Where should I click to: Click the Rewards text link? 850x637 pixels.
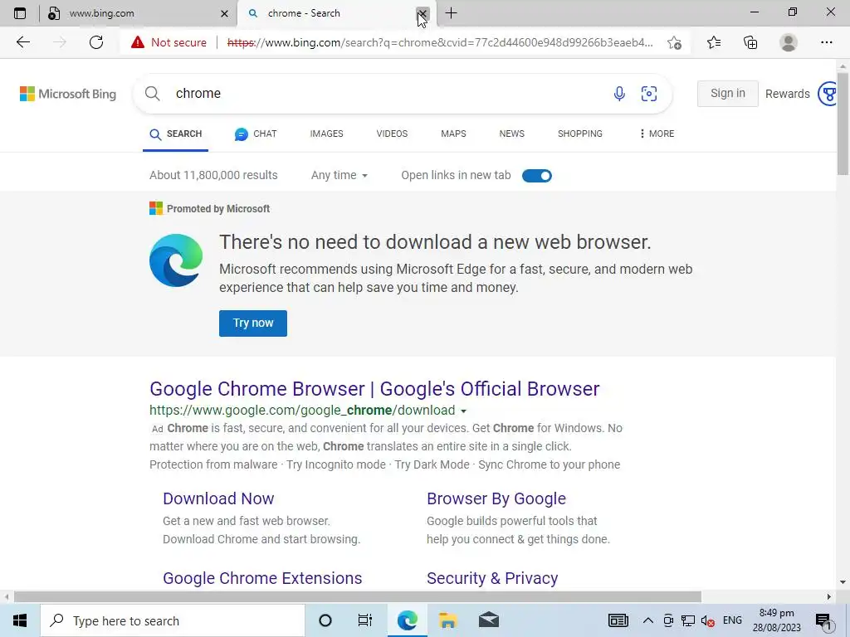(x=787, y=94)
